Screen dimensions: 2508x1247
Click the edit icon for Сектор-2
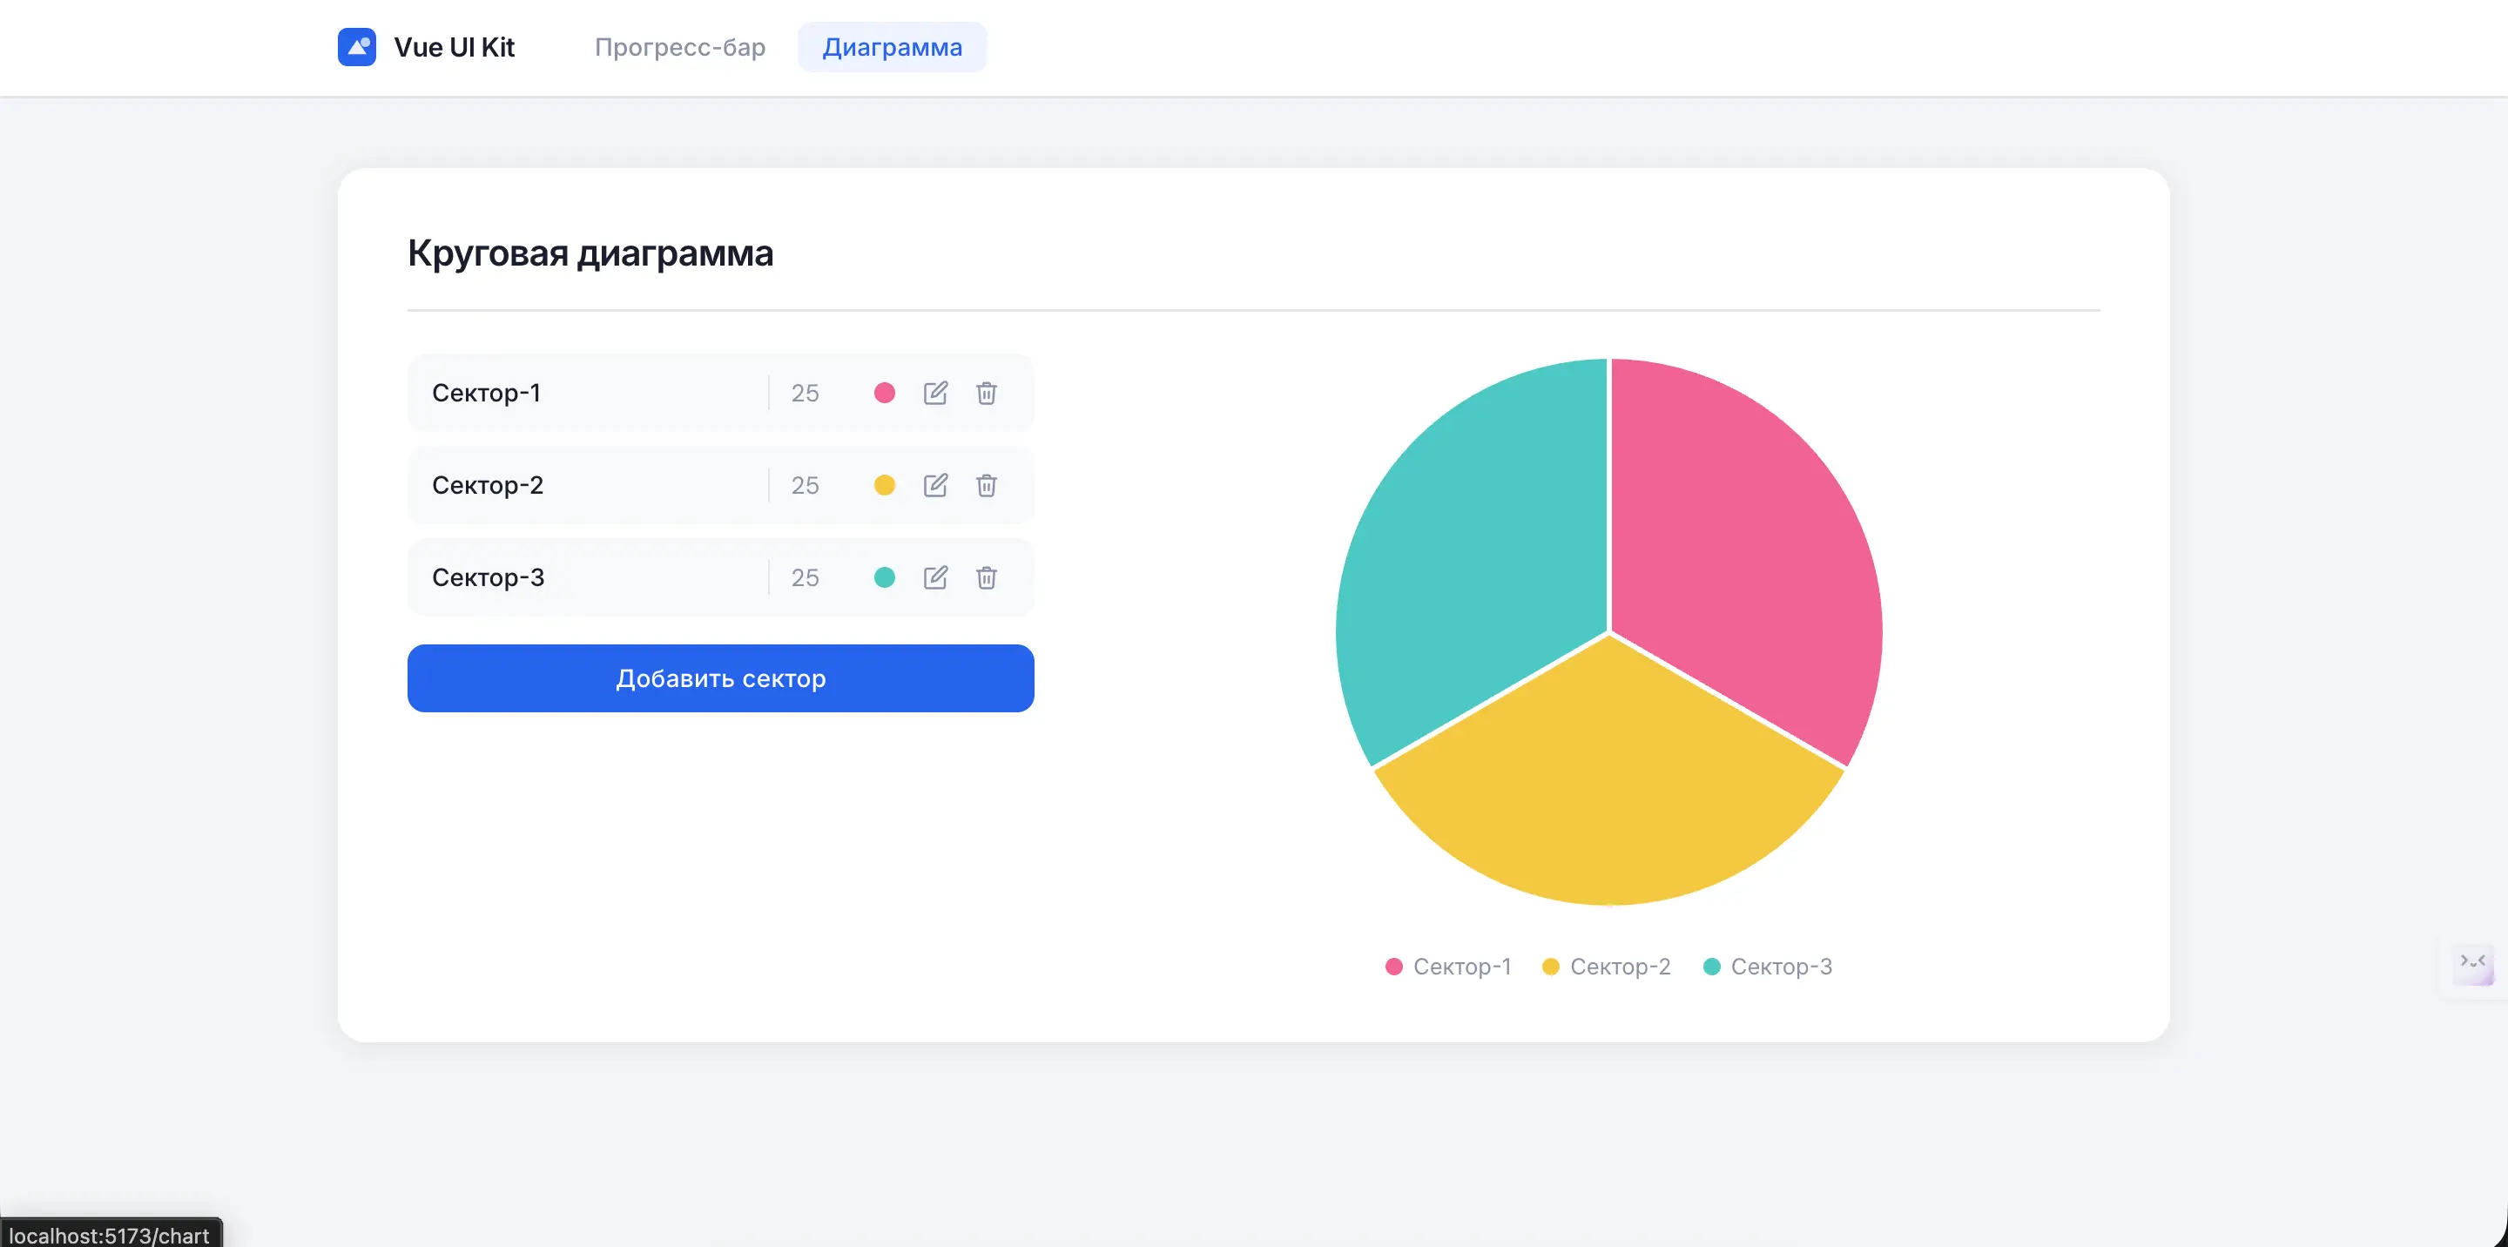pos(935,485)
